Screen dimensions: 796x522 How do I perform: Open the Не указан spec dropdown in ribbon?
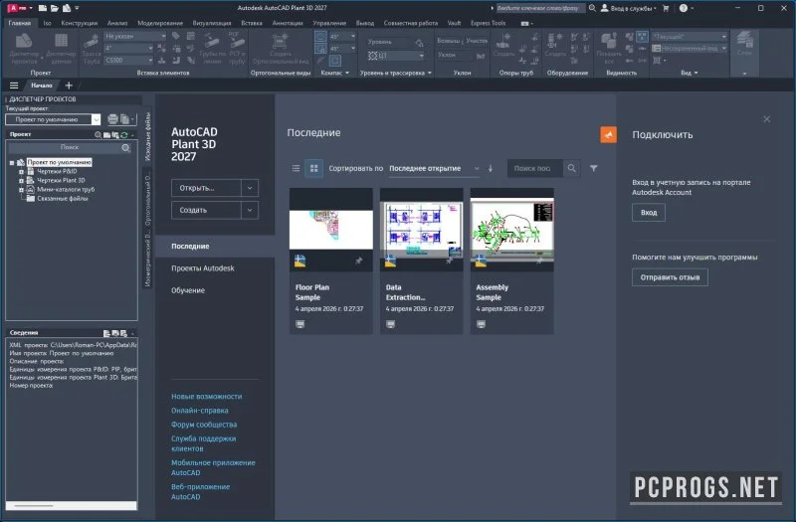pyautogui.click(x=135, y=37)
